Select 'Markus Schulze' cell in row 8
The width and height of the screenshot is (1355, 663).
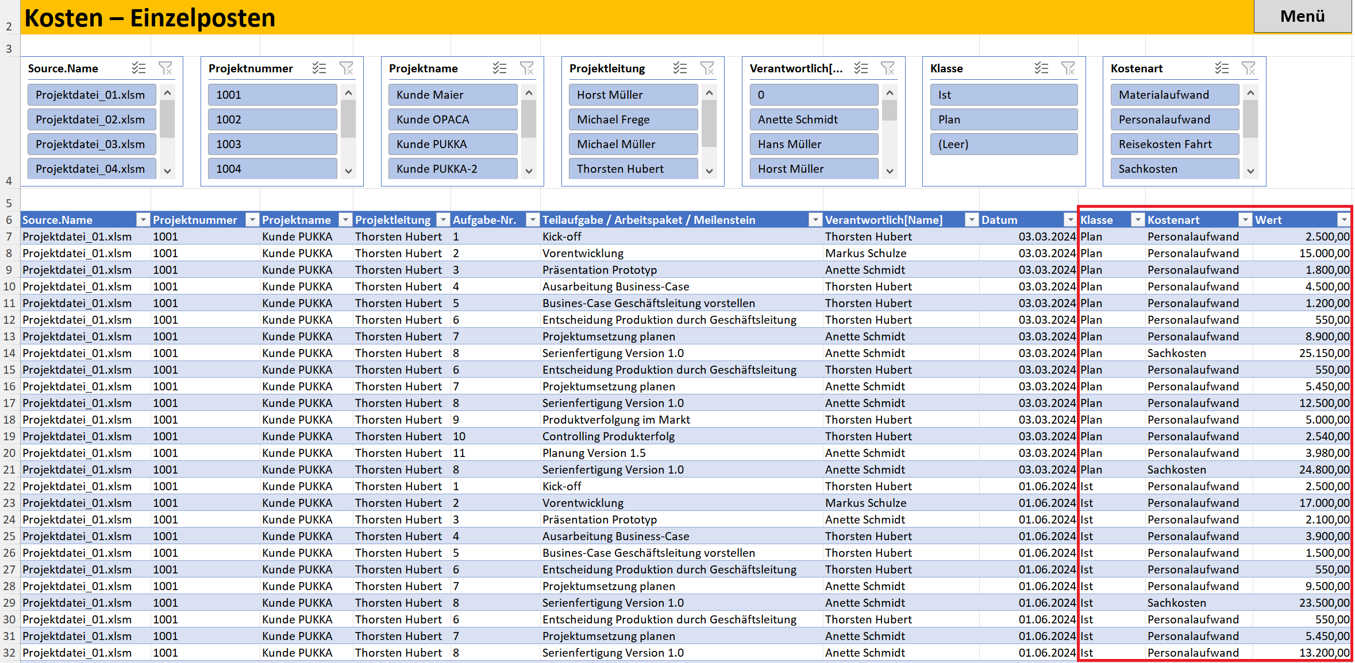click(901, 253)
